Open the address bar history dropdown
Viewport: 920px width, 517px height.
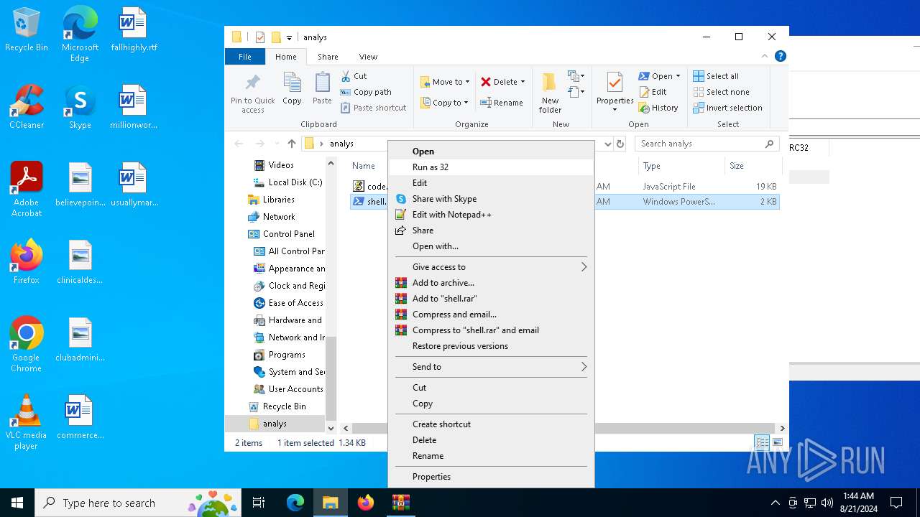pyautogui.click(x=608, y=144)
